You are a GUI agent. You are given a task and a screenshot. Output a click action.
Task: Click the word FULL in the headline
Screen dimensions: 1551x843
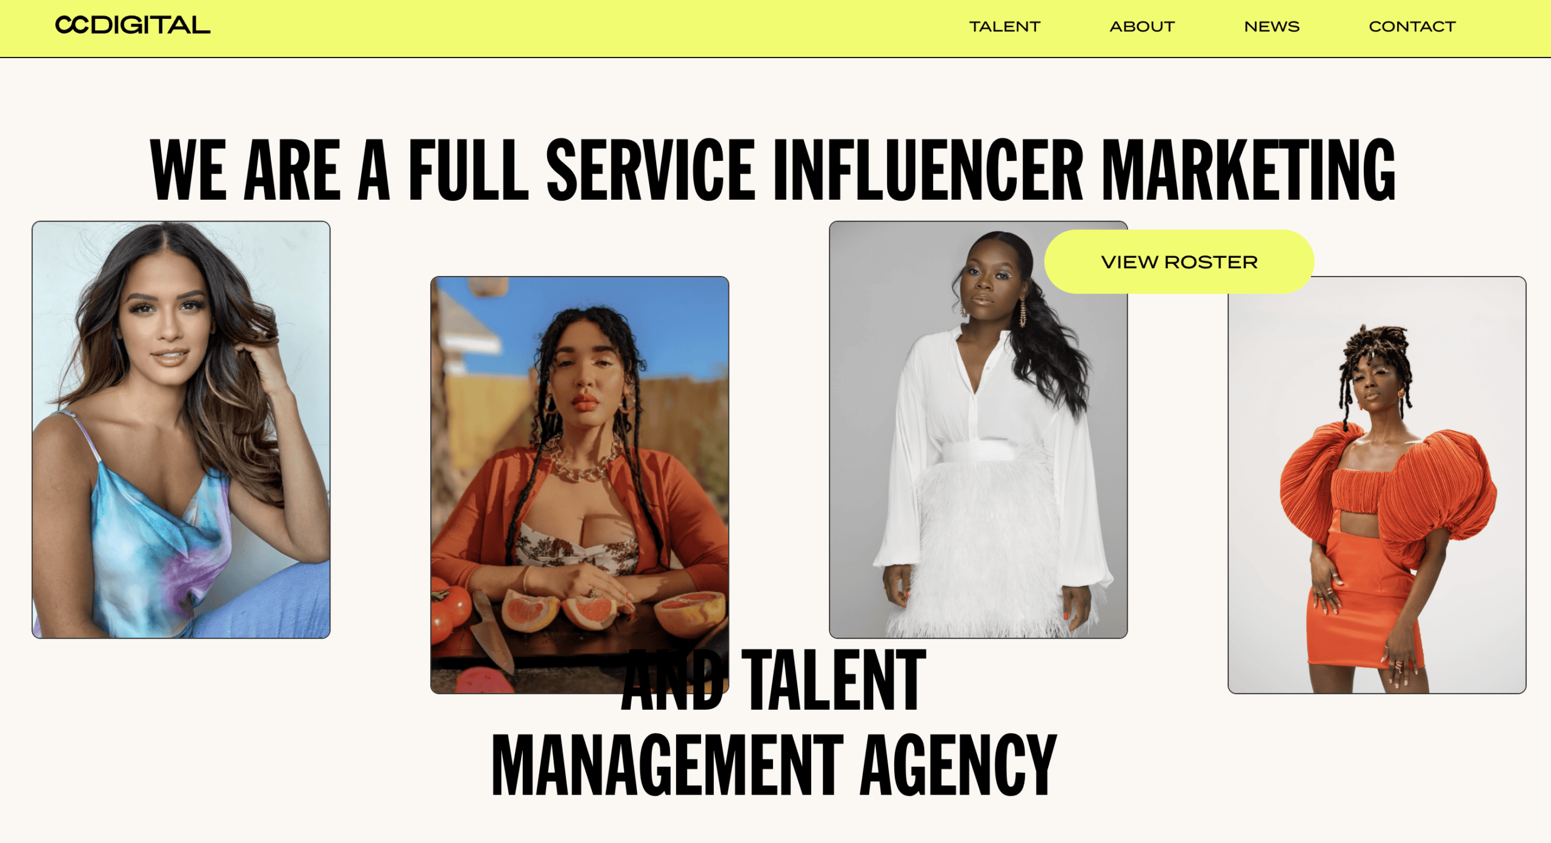(x=468, y=169)
